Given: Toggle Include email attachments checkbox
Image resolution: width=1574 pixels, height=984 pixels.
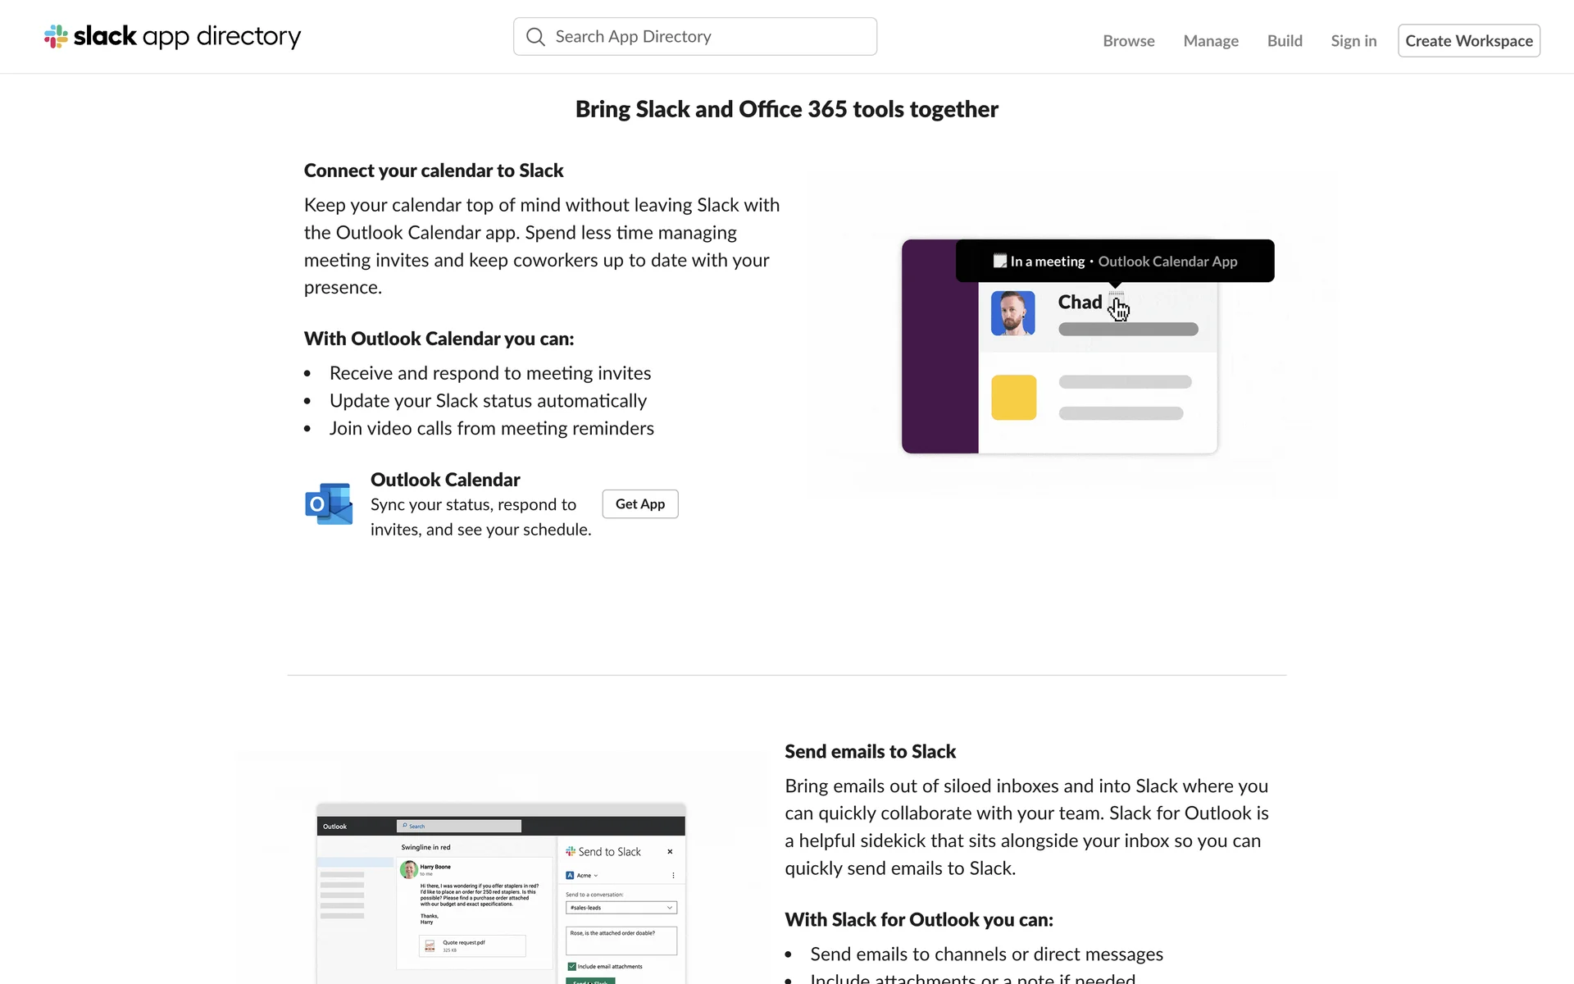Looking at the screenshot, I should 571,966.
